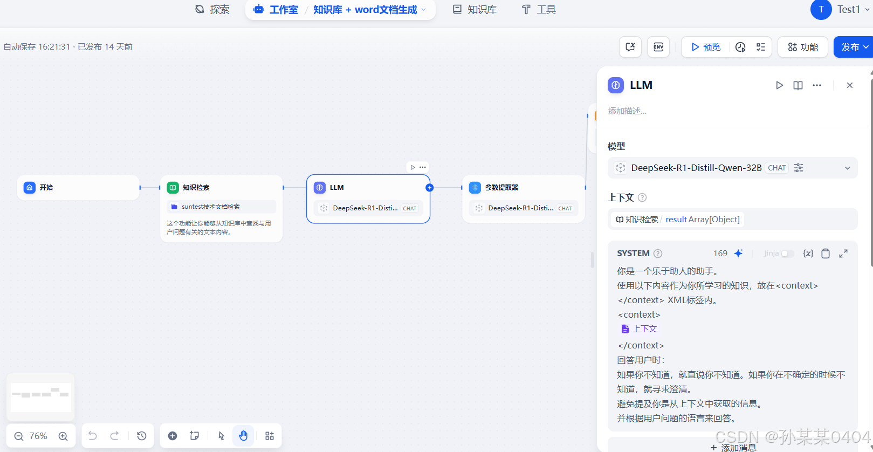Image resolution: width=873 pixels, height=452 pixels.
Task: Select the 开始 start node
Action: 78,188
